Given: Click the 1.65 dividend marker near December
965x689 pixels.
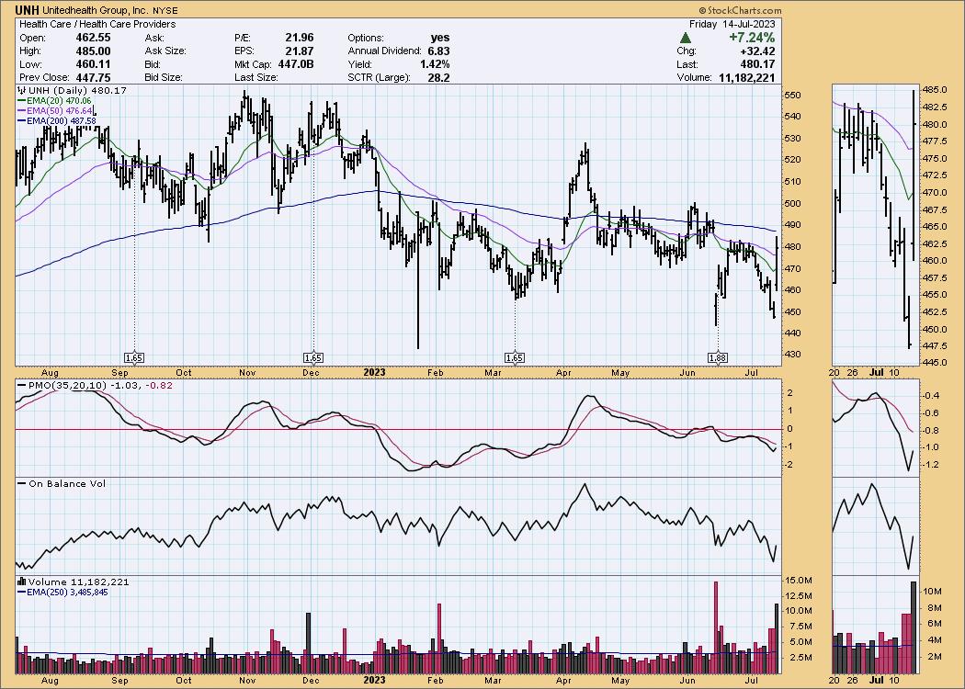Looking at the screenshot, I should pyautogui.click(x=313, y=357).
